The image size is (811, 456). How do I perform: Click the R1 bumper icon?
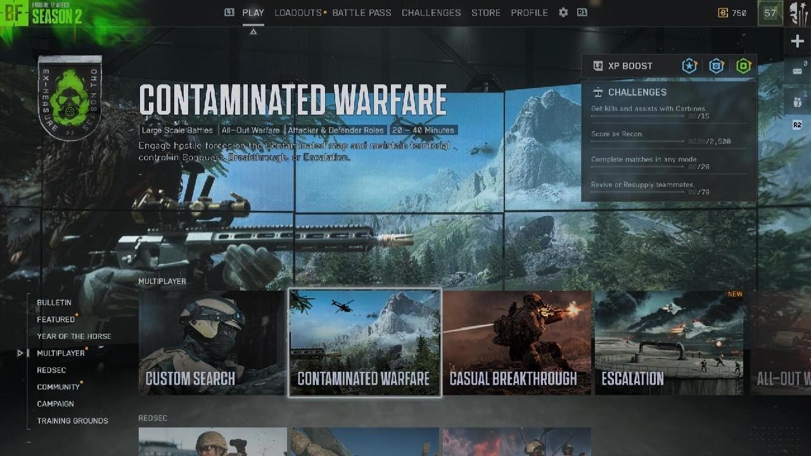click(x=582, y=12)
